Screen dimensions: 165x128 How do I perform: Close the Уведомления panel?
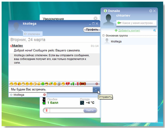[96, 18]
